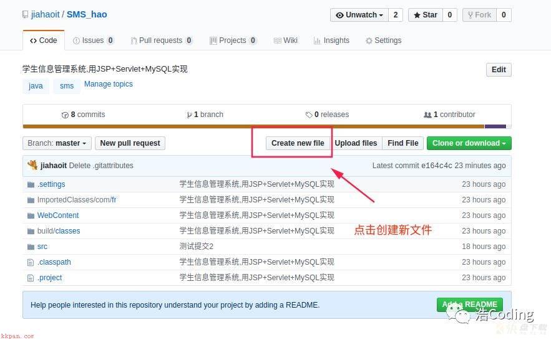Screen dimensions: 551x340
Task: Switch to the Projects tab
Action: (233, 40)
